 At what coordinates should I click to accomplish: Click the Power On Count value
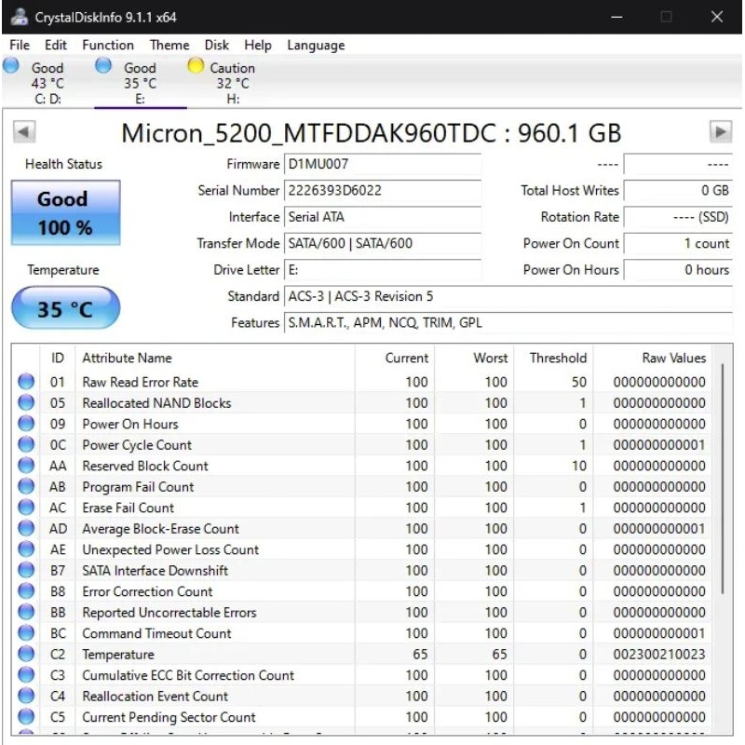[x=678, y=244]
